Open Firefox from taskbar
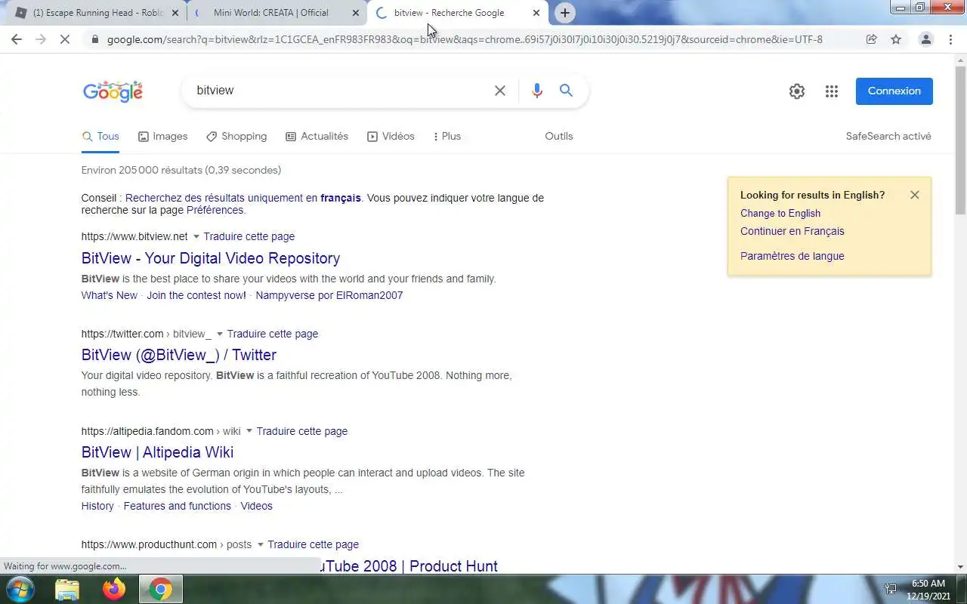Viewport: 967px width, 604px height. tap(114, 589)
